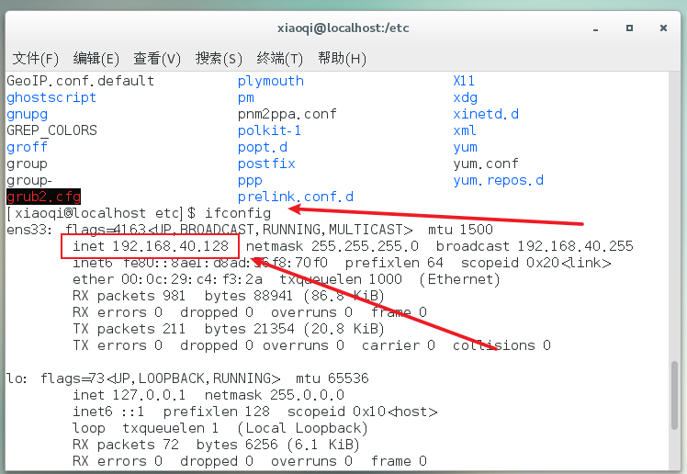Click the yum directory entry
This screenshot has width=687, height=474.
465,148
